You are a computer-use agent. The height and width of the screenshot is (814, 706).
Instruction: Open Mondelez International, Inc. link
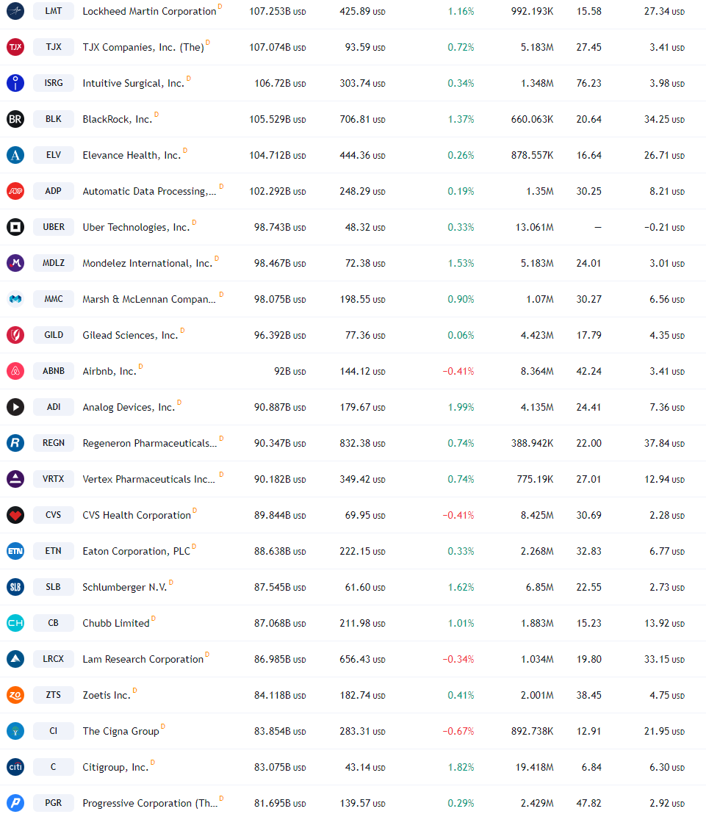(148, 263)
